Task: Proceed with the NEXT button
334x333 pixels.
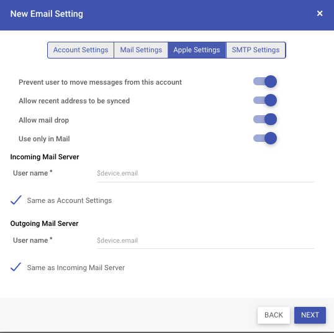Action: pos(310,315)
